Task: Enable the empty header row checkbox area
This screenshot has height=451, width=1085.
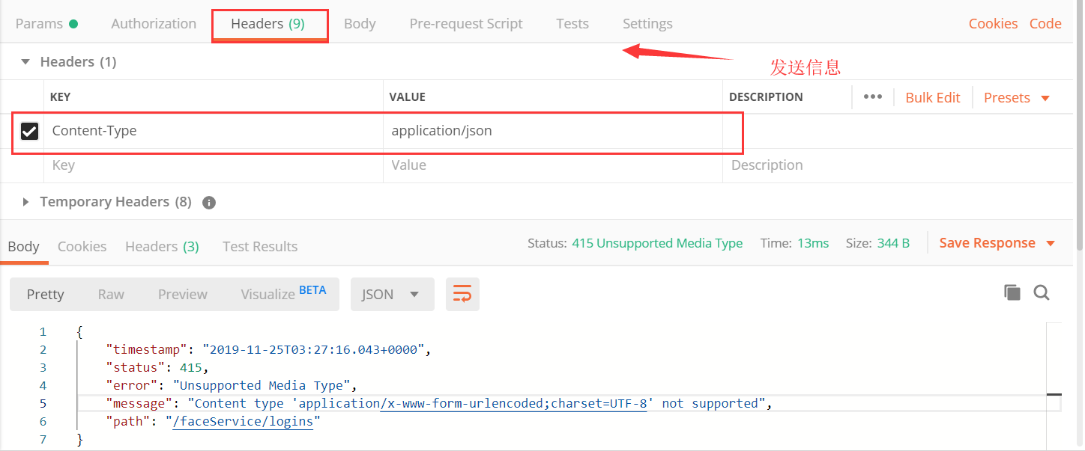Action: (x=29, y=165)
